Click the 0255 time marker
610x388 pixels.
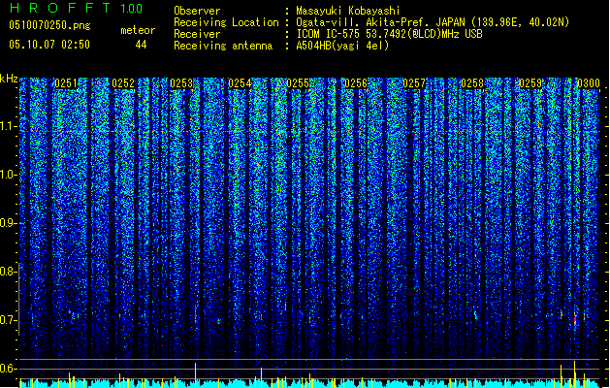click(x=298, y=83)
